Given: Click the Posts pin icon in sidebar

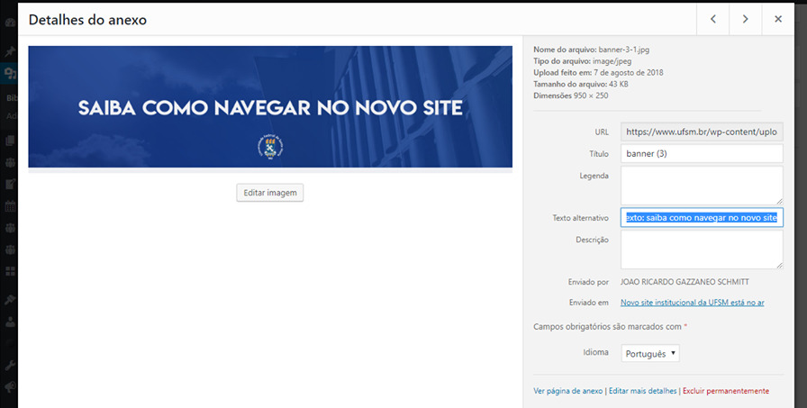Looking at the screenshot, I should pos(9,50).
